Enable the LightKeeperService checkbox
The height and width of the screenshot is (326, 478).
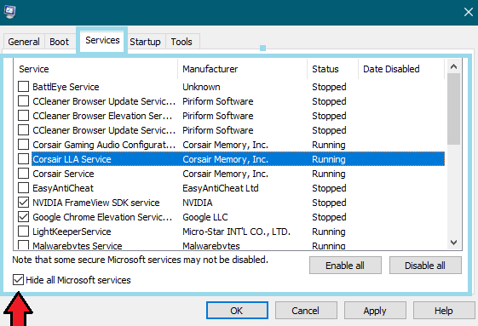(24, 232)
